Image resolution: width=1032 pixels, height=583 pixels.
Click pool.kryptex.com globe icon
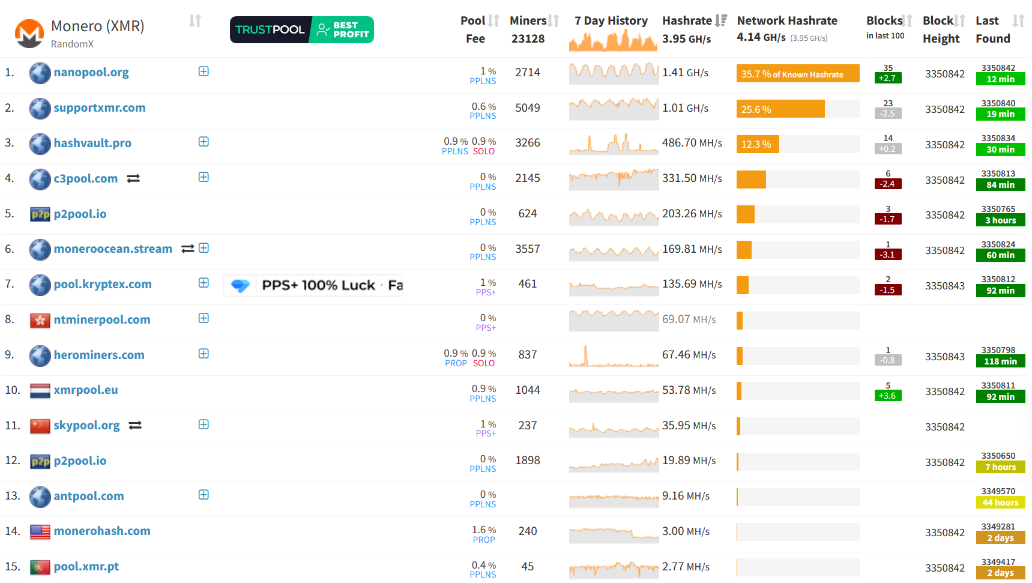(x=40, y=285)
